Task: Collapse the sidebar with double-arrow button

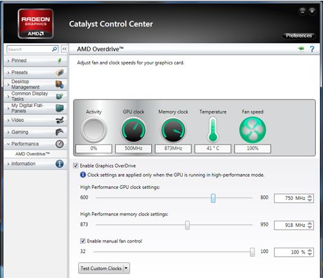Action: coord(65,49)
